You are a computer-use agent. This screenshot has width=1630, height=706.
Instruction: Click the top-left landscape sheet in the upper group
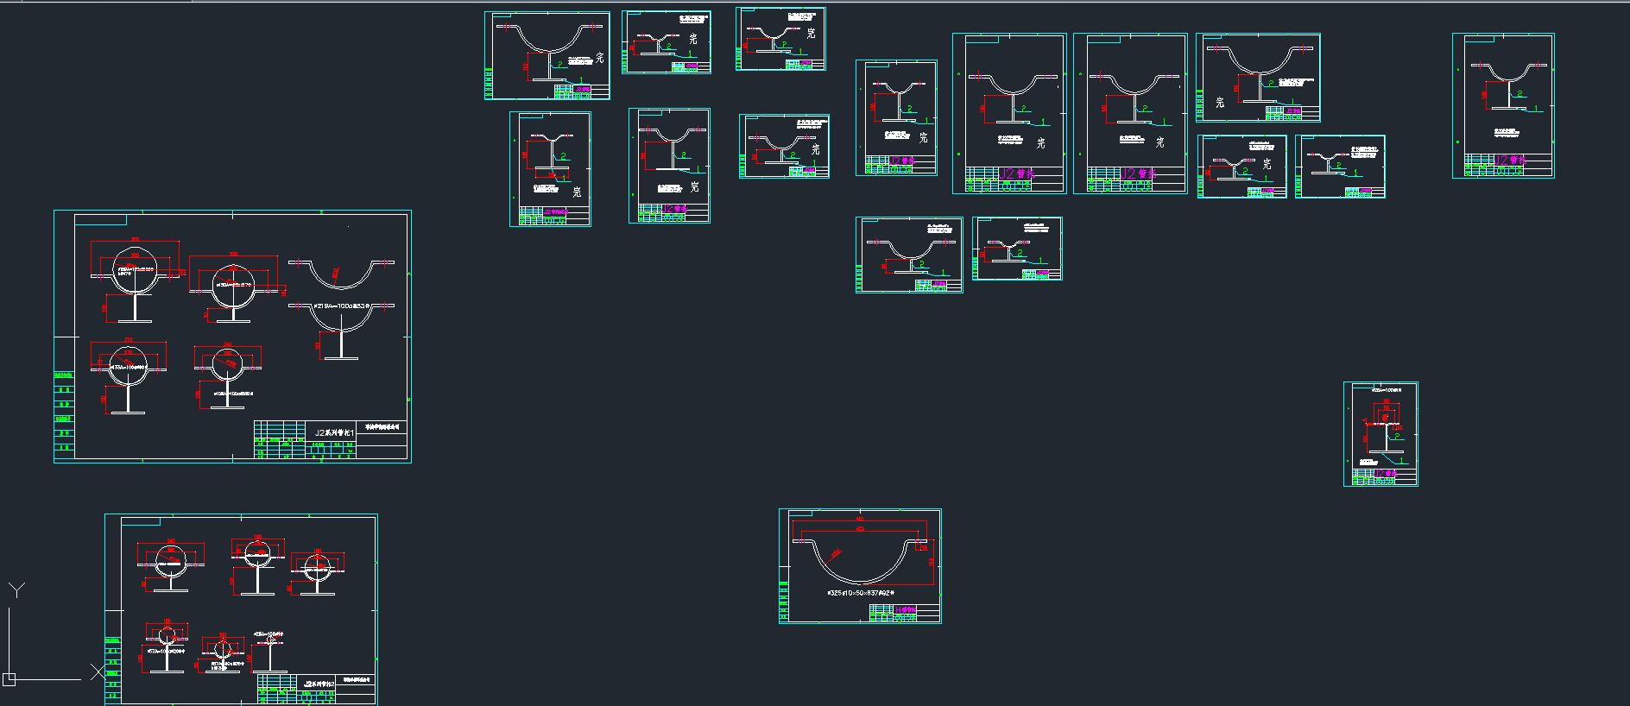click(x=547, y=55)
